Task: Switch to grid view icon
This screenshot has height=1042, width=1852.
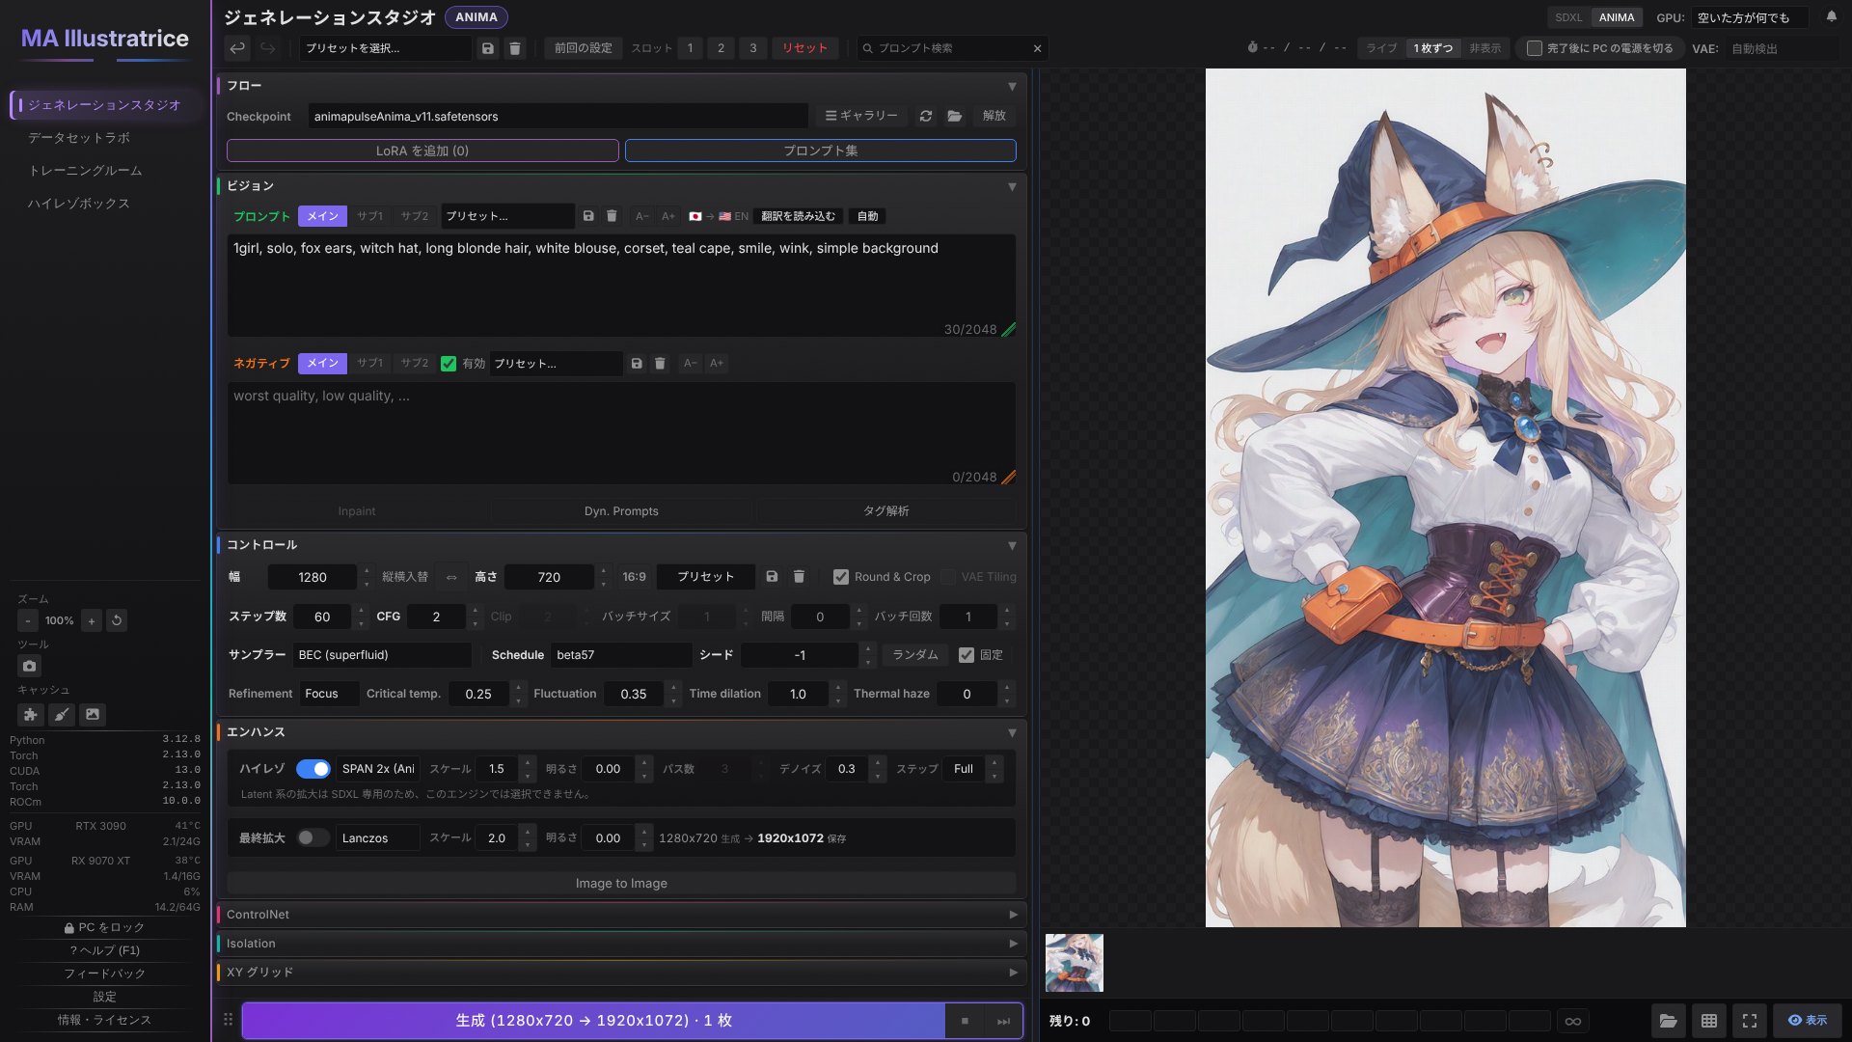Action: click(1709, 1021)
